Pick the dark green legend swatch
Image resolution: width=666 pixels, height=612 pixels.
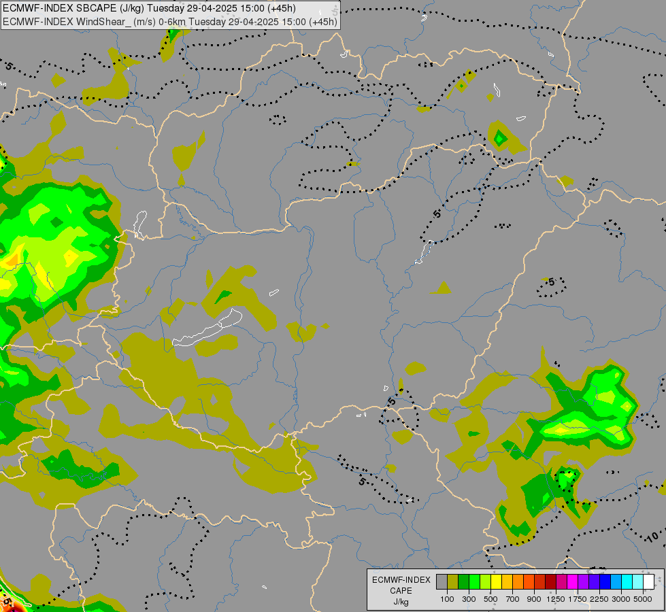464,581
